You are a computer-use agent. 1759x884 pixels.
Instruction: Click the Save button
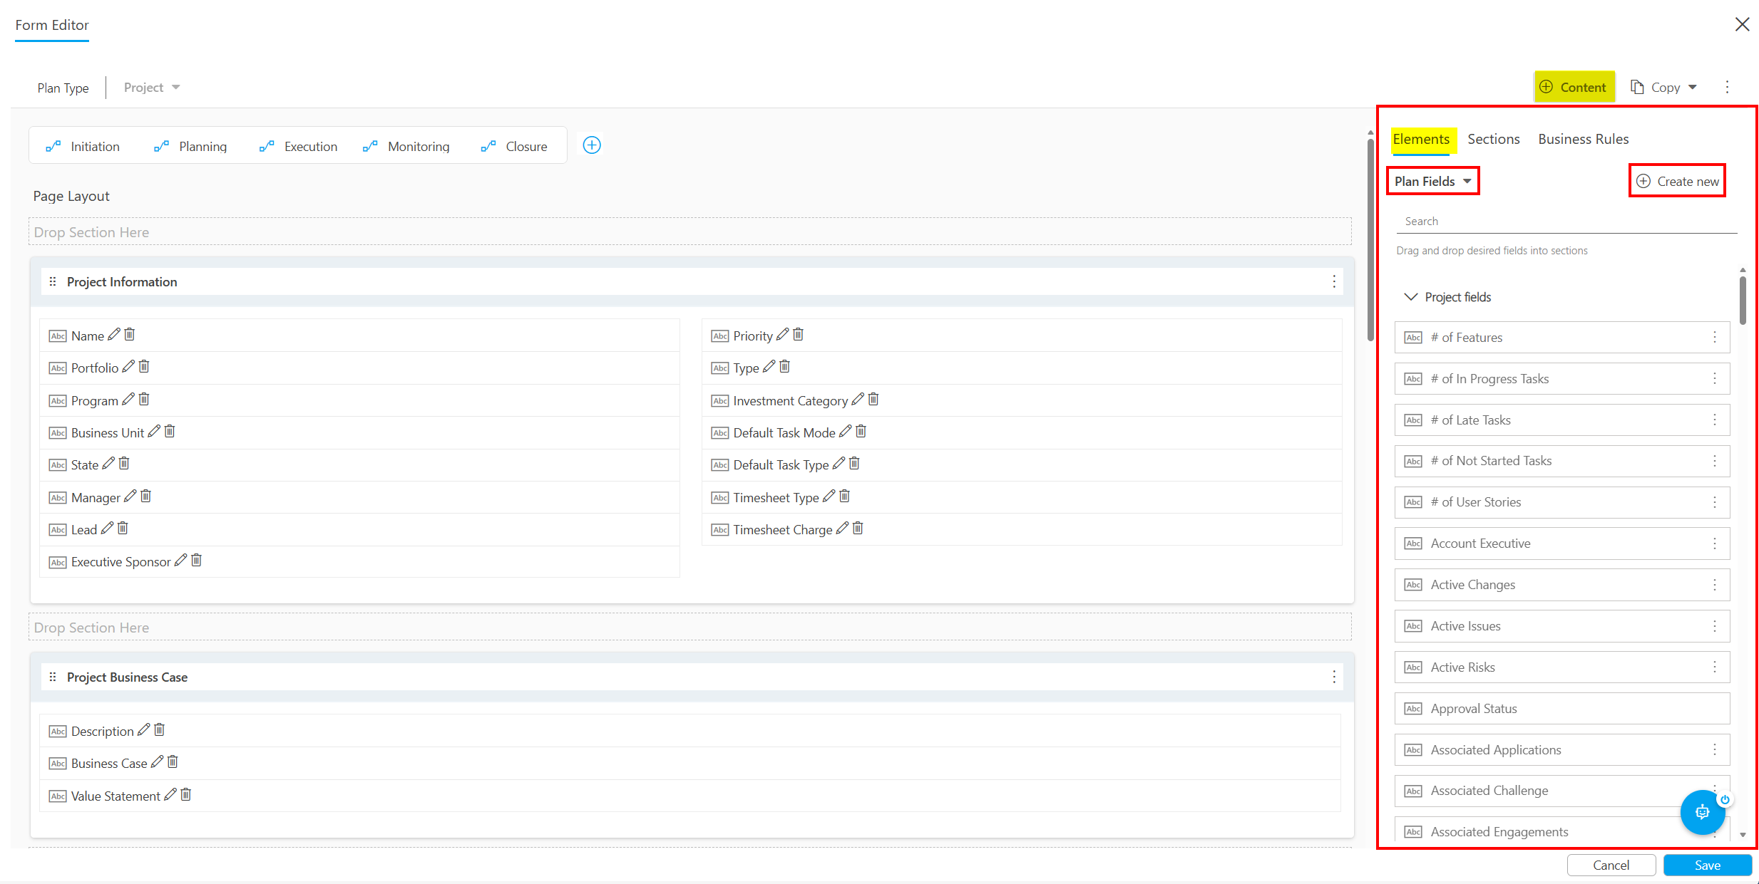tap(1707, 865)
